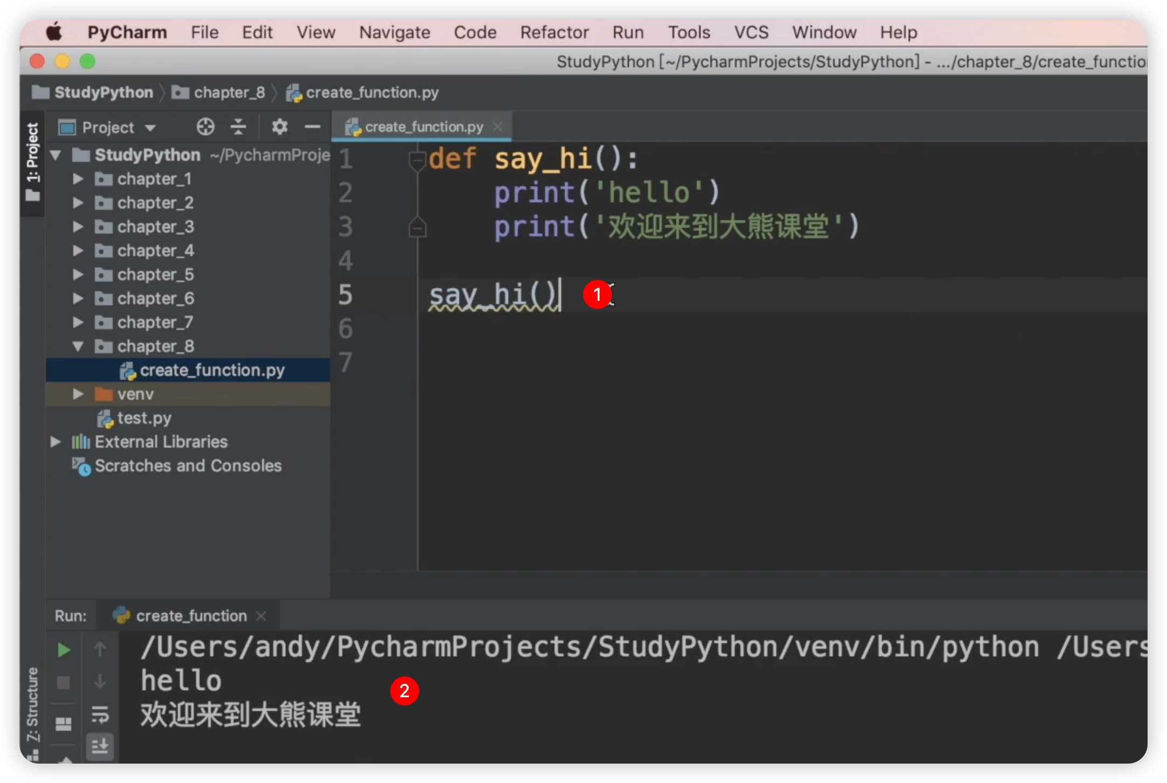Click the Run button to execute script
1167x783 pixels.
coord(65,648)
